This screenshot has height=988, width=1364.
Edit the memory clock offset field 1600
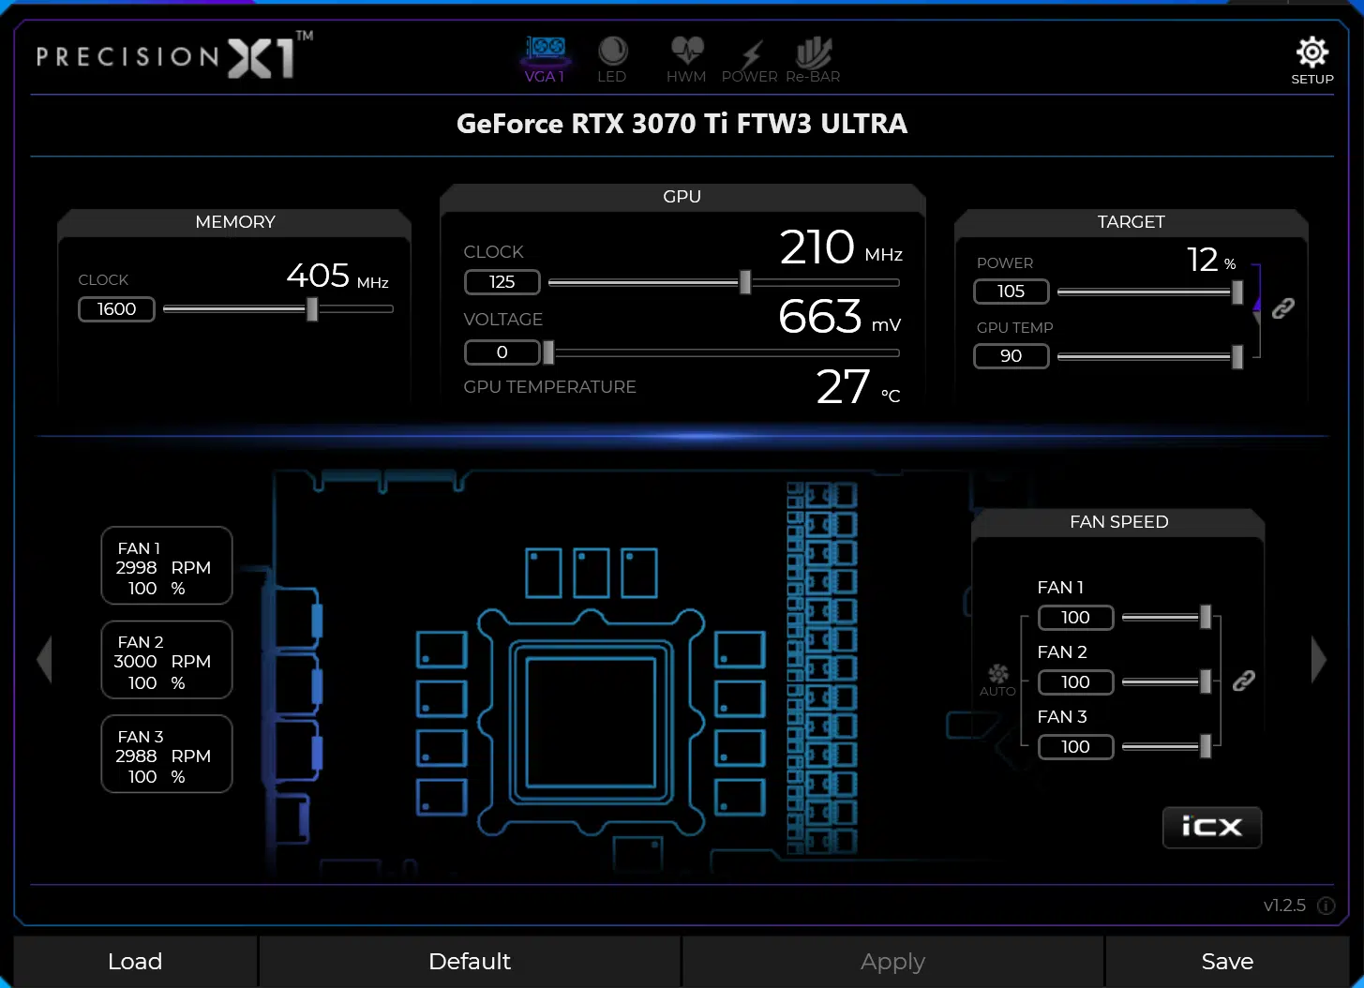116,309
